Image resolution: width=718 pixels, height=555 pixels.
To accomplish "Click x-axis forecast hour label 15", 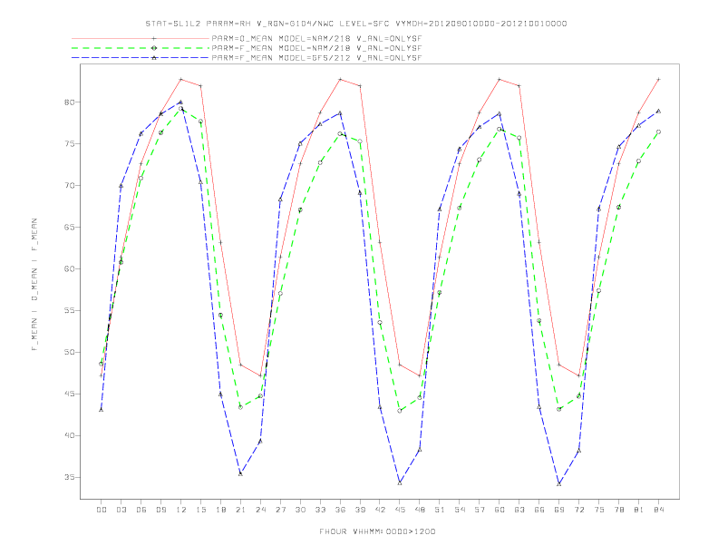I will 201,510.
